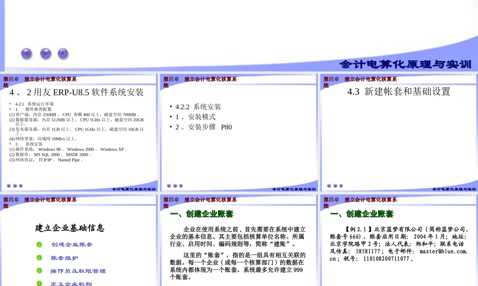Click the back navigation sphere at top
Image resolution: width=478 pixels, height=286 pixels.
[26, 53]
